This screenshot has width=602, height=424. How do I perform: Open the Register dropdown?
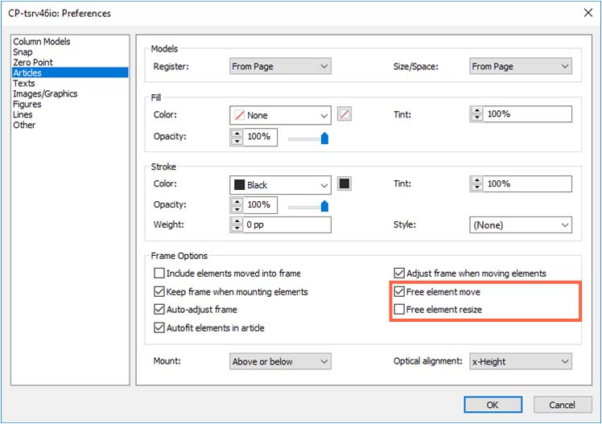click(x=279, y=67)
